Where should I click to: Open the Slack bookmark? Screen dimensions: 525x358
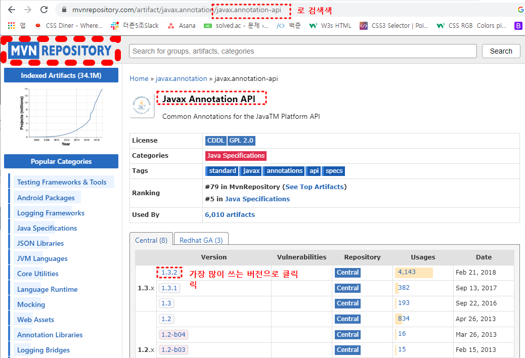tap(135, 25)
